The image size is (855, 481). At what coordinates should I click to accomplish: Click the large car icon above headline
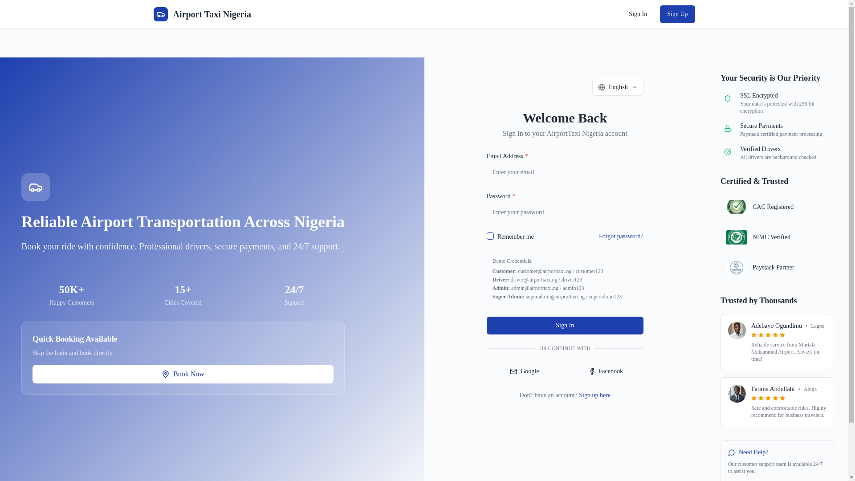coord(36,187)
